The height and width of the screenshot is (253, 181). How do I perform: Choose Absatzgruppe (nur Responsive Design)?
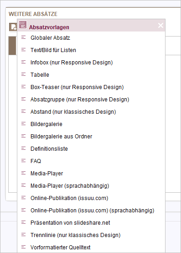80,100
